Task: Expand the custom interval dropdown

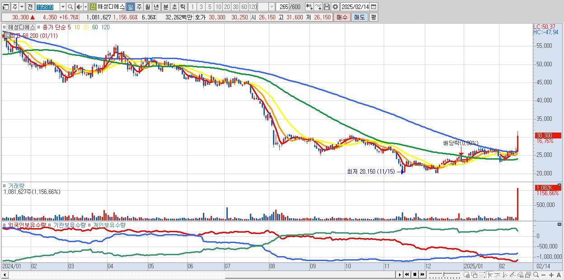Action: coord(272,7)
